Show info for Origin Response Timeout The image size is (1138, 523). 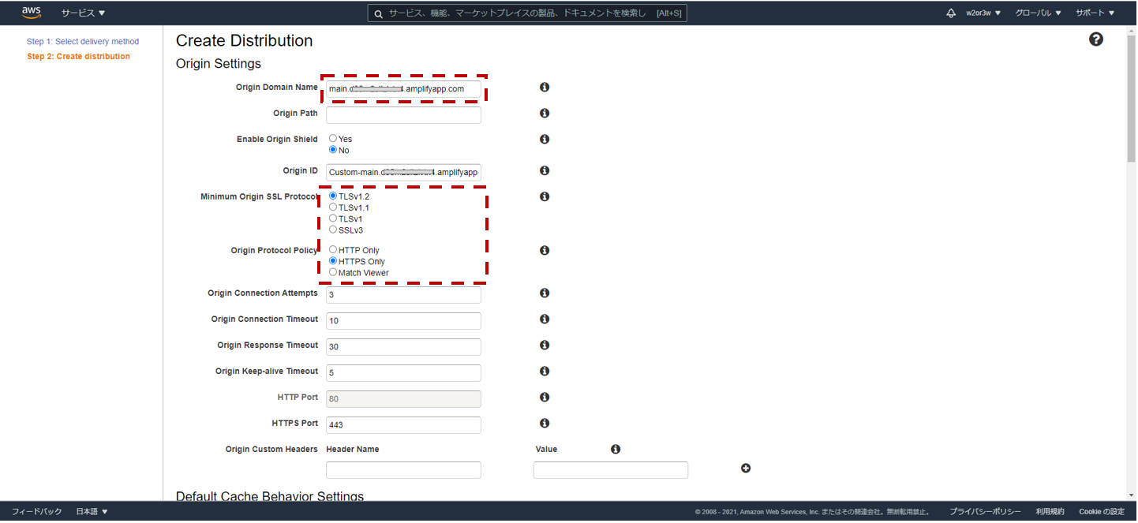pos(545,346)
